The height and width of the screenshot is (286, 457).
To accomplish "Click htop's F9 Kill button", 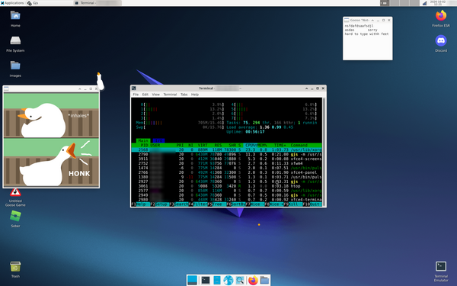I will click(x=293, y=204).
